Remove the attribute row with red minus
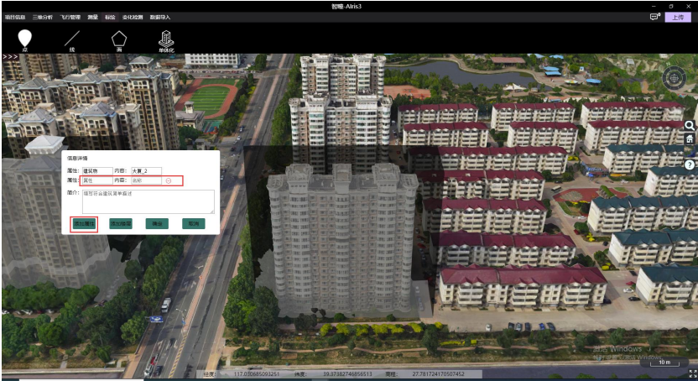 168,180
